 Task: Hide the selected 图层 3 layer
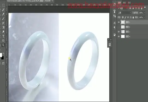pyautogui.click(x=119, y=22)
